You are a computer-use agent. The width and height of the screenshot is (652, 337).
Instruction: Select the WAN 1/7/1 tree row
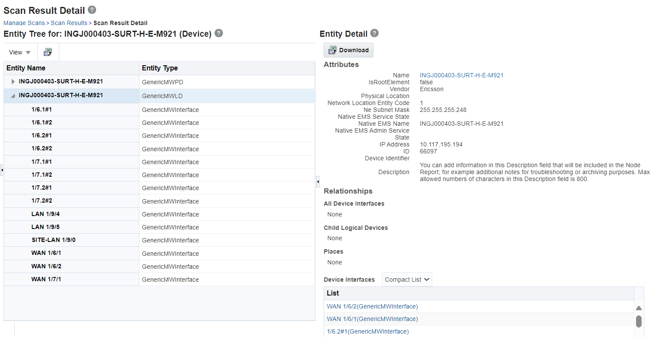(x=159, y=280)
